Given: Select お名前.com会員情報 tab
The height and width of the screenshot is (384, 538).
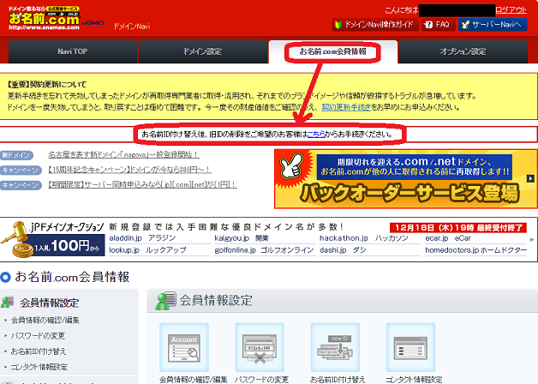Looking at the screenshot, I should pyautogui.click(x=332, y=51).
